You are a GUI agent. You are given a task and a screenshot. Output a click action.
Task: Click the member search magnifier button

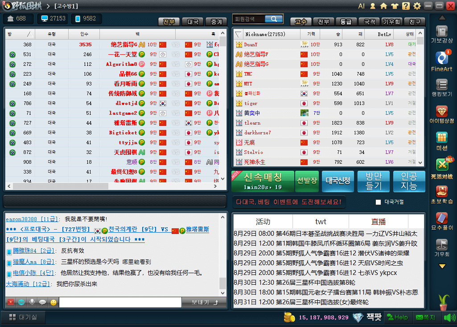click(274, 19)
